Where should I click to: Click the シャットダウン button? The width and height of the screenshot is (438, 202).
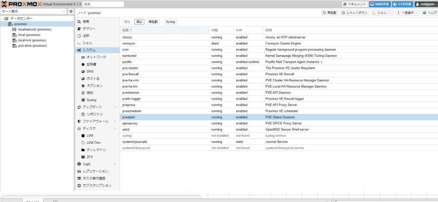tap(355, 13)
